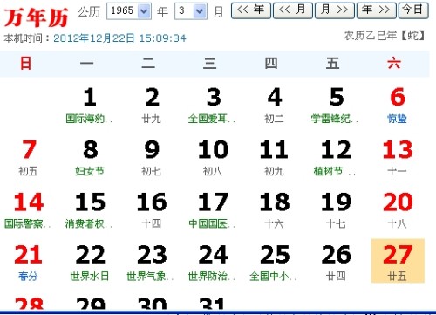Select Saturday March 13 十一
This screenshot has width=436, height=315.
398,158
